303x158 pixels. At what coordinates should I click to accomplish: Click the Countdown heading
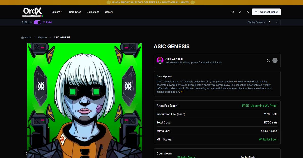pos(164,153)
